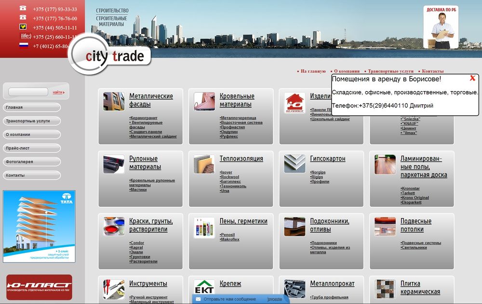482x304 pixels.
Task: Click the top 'Транспортные услуги' link
Action: click(x=391, y=71)
